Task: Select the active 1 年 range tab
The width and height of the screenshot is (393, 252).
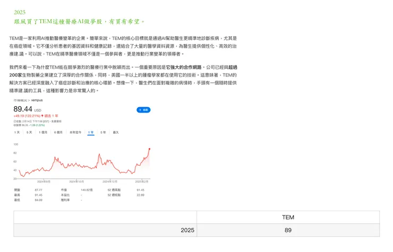Action: [x=91, y=132]
